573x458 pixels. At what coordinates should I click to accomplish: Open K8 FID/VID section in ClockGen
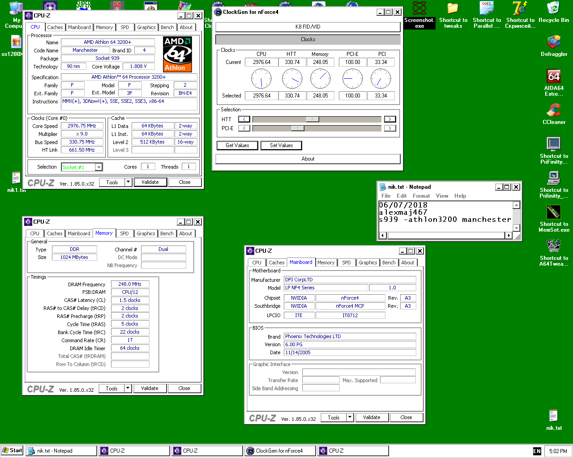click(308, 27)
